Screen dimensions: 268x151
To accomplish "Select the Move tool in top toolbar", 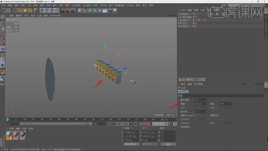I will [20, 10].
